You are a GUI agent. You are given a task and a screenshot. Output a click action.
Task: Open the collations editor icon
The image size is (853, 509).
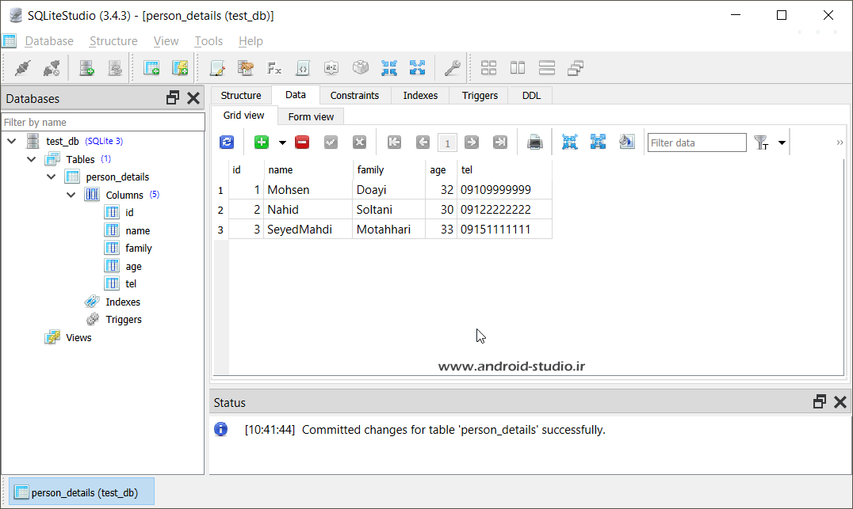(331, 68)
